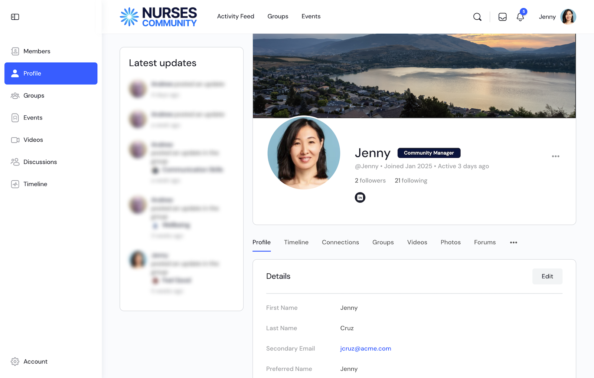Click Jenny's profile avatar photo
The width and height of the screenshot is (594, 378).
(x=304, y=153)
